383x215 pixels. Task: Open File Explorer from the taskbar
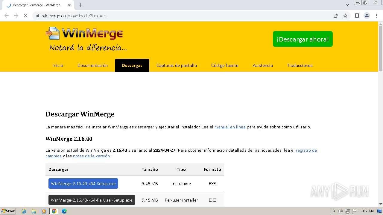[34, 211]
